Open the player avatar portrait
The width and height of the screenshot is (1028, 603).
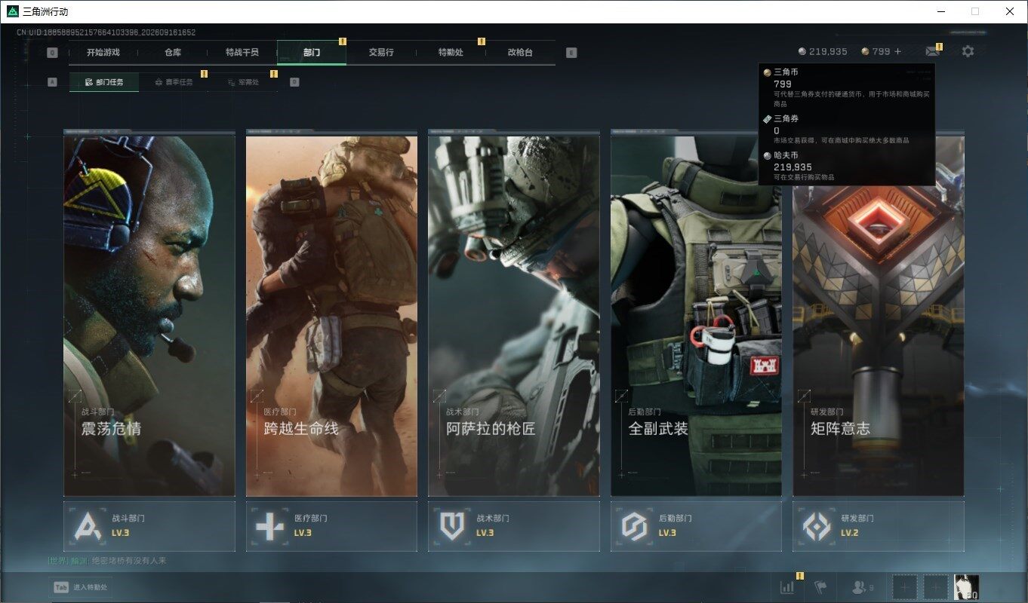coord(967,587)
